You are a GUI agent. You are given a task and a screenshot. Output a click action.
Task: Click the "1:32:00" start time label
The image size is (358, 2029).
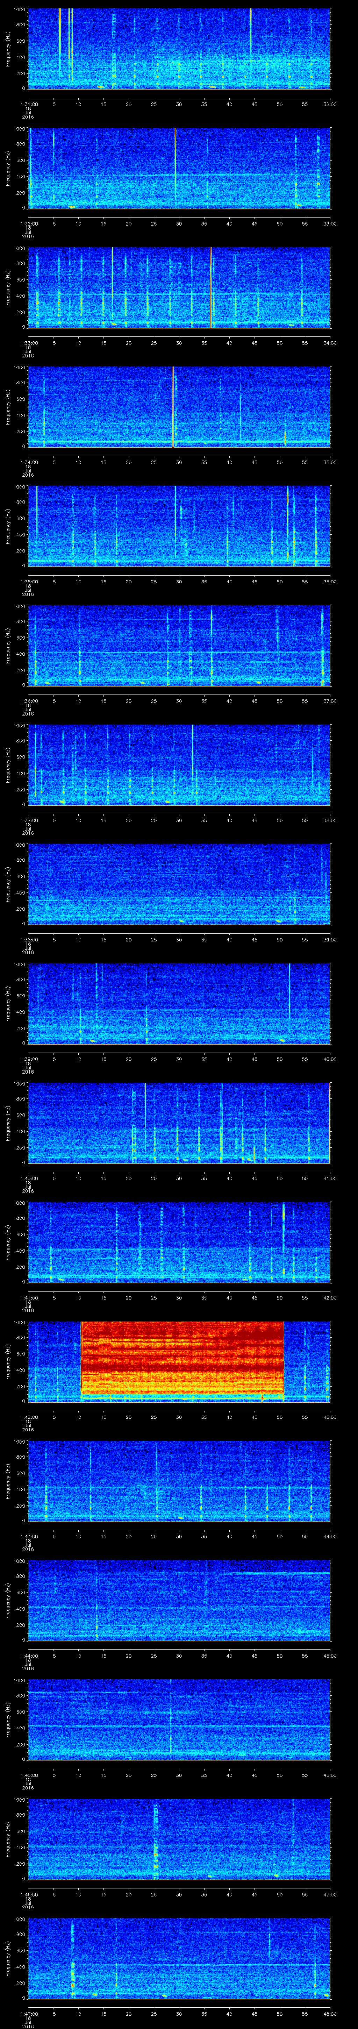[x=28, y=224]
